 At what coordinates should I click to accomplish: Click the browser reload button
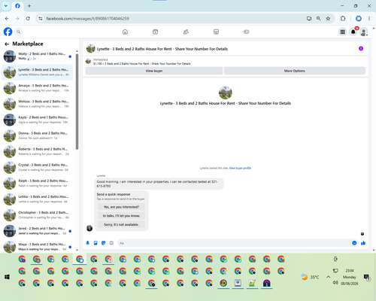click(28, 19)
